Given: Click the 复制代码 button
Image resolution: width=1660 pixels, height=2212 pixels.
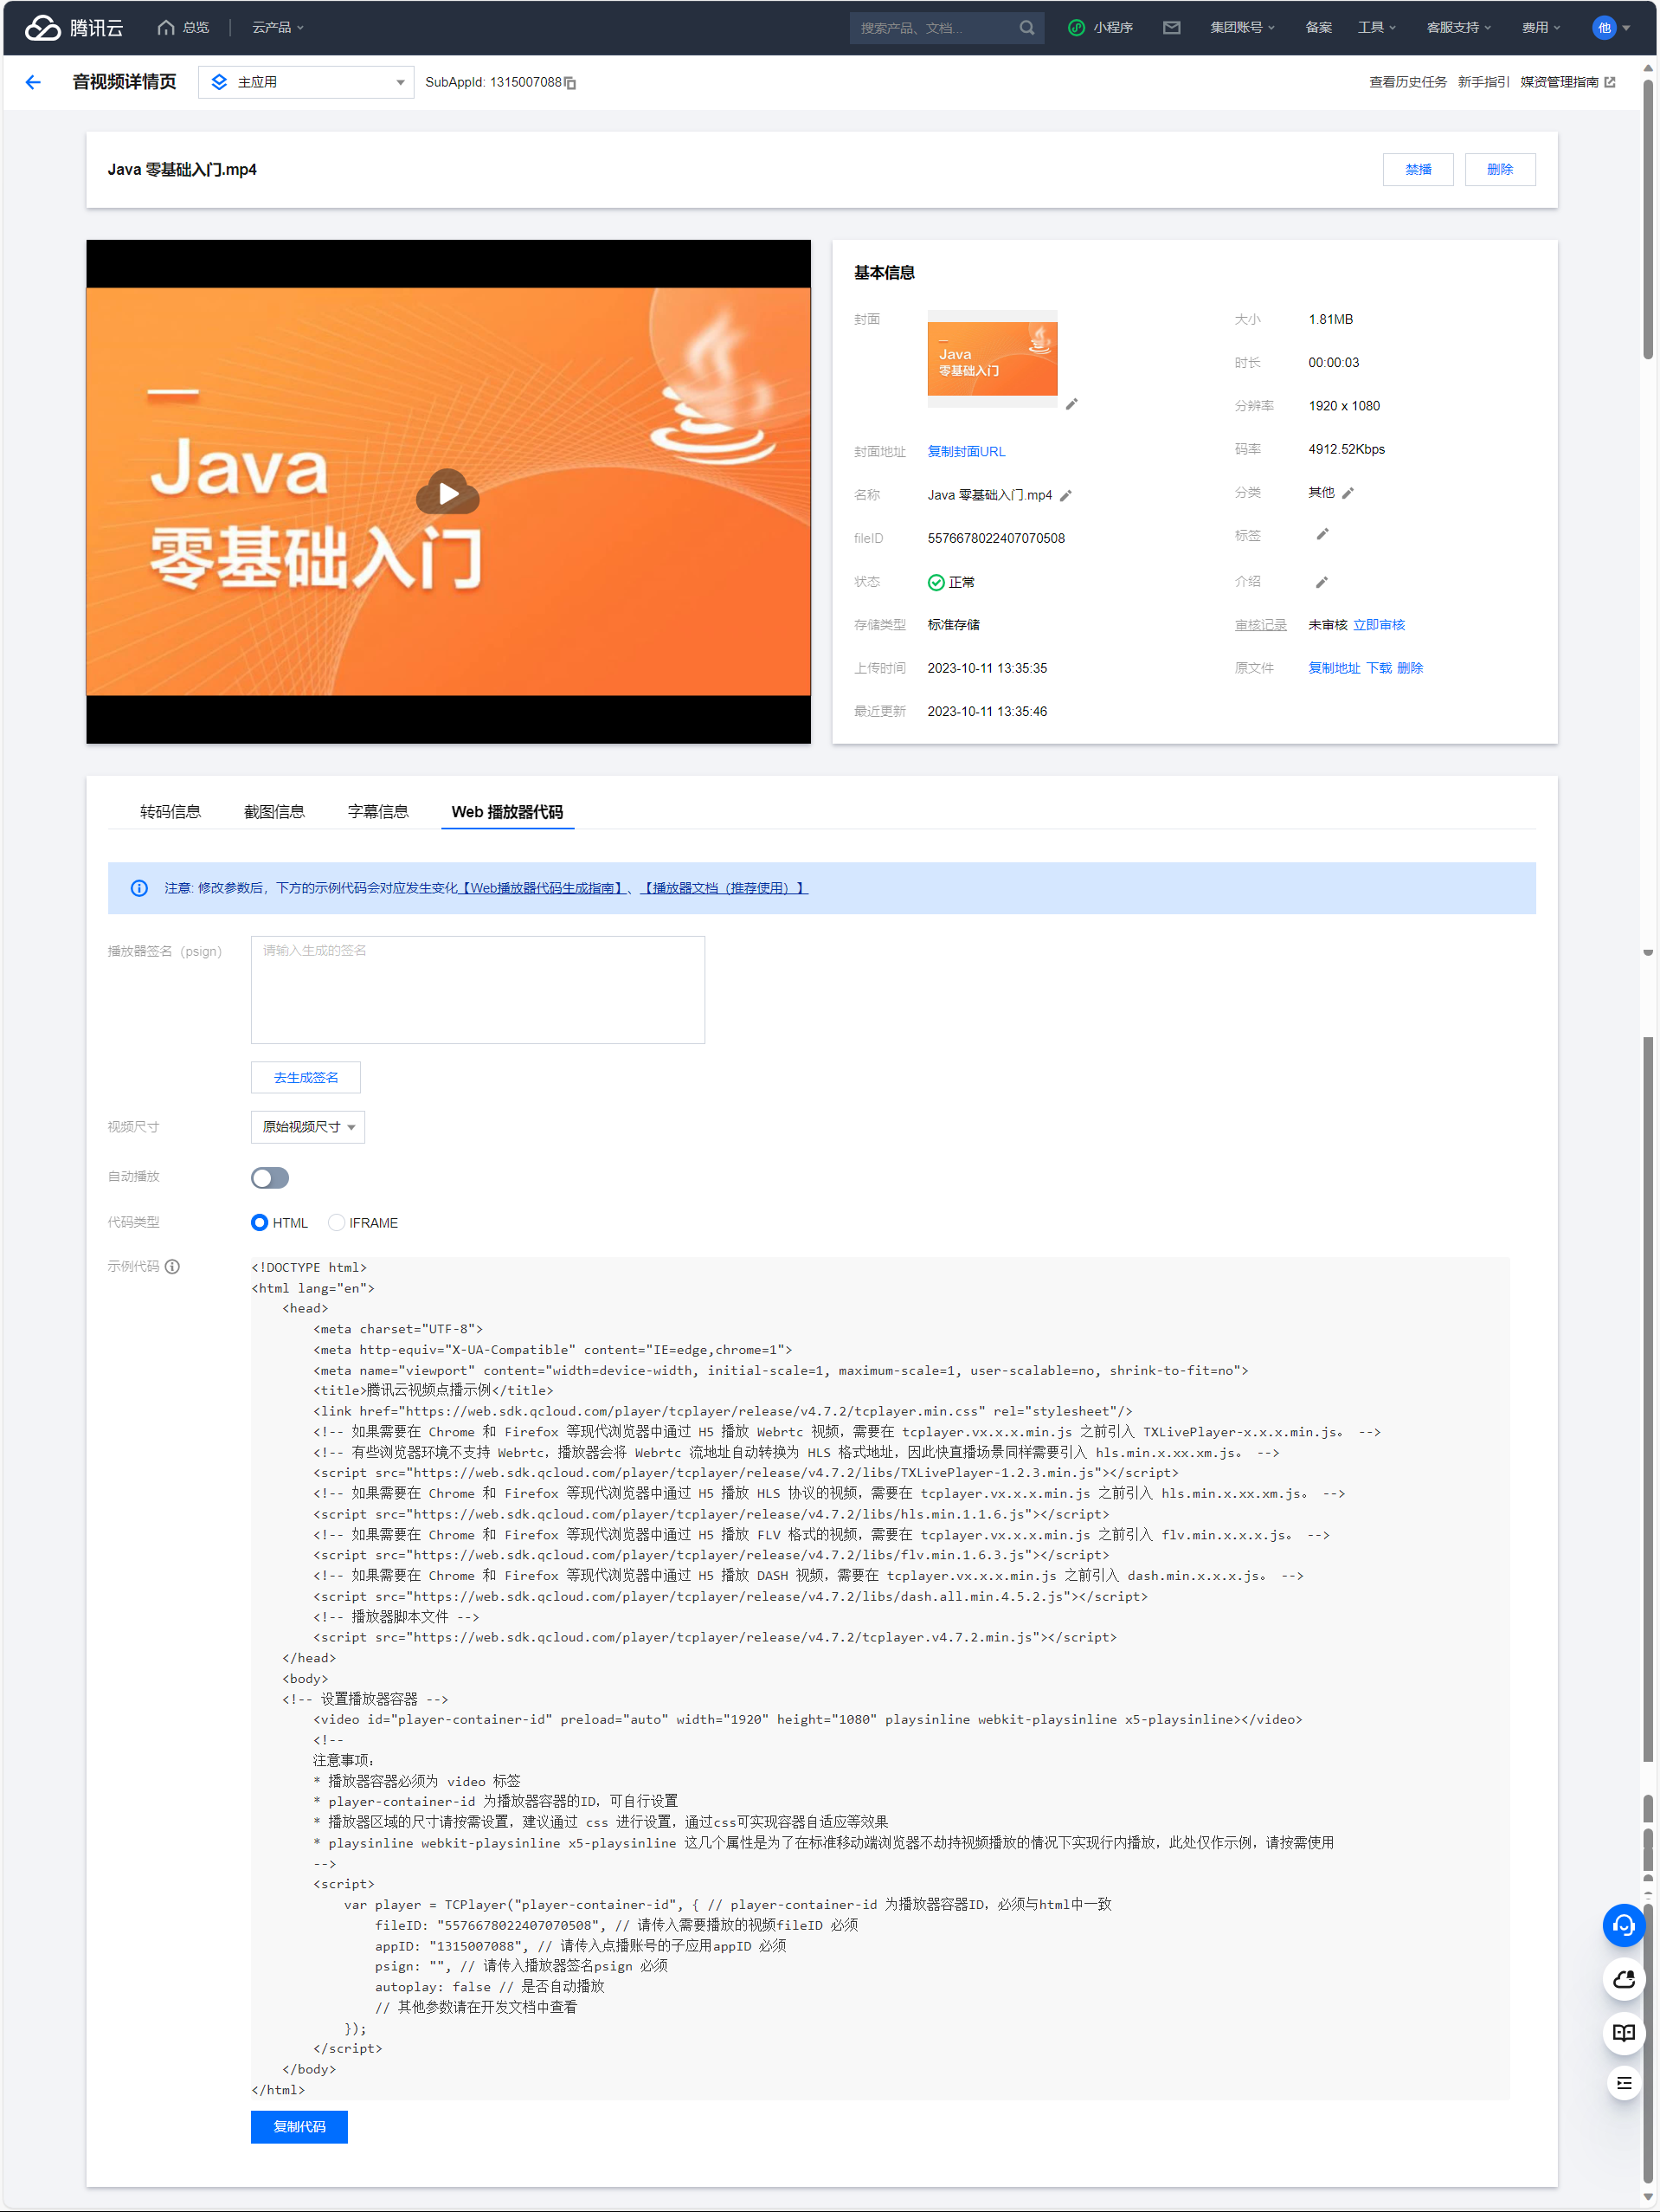Looking at the screenshot, I should [299, 2126].
